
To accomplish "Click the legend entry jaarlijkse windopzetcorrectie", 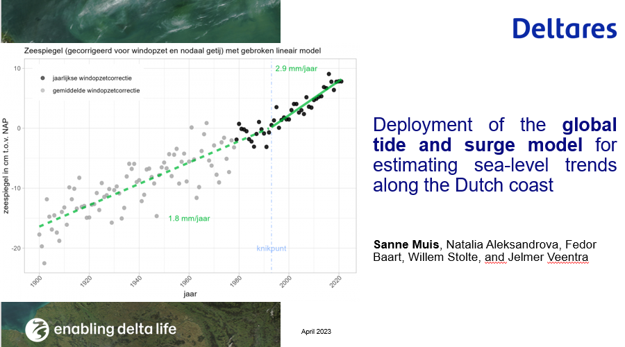I will point(92,78).
